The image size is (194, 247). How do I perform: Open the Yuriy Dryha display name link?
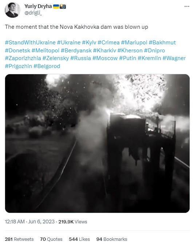(38, 6)
